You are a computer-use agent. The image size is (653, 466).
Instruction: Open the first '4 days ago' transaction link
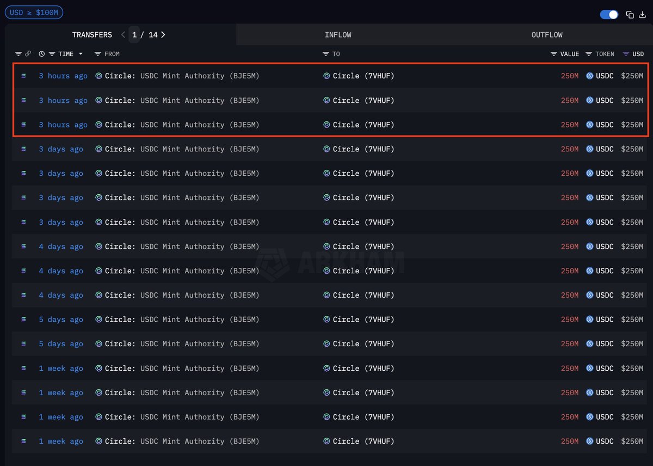(61, 247)
